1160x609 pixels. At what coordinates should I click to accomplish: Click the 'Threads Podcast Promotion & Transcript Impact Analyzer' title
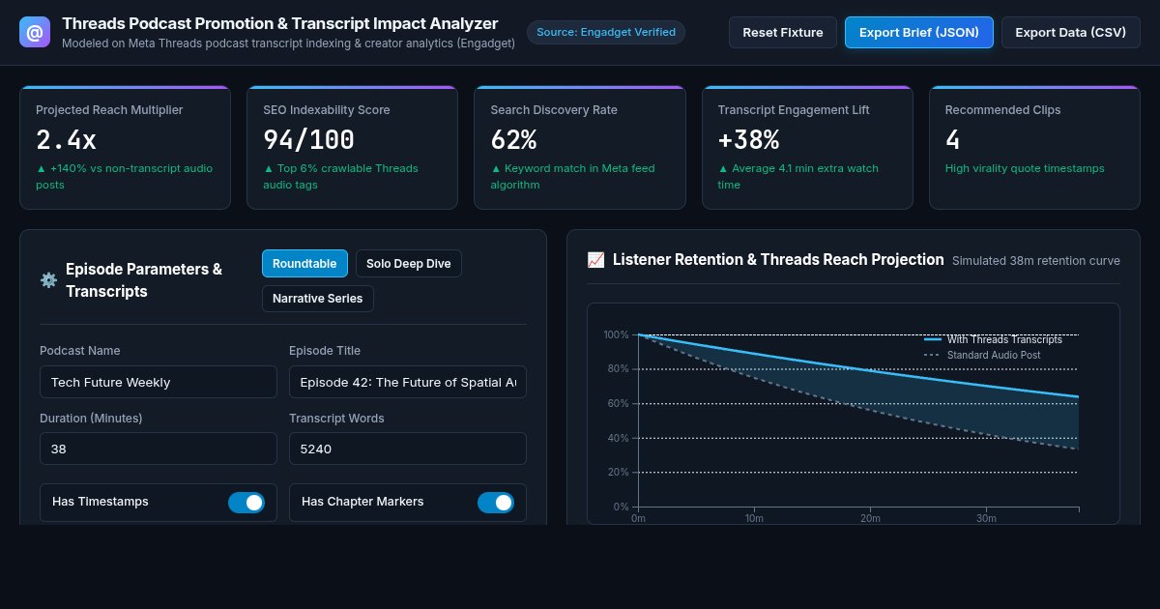(280, 23)
